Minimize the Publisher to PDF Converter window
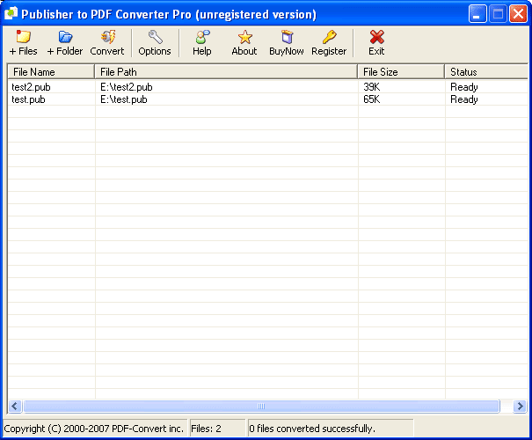 coord(477,14)
